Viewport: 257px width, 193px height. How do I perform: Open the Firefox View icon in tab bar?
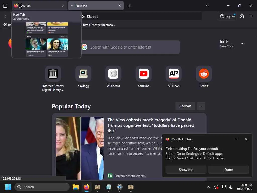5,6
